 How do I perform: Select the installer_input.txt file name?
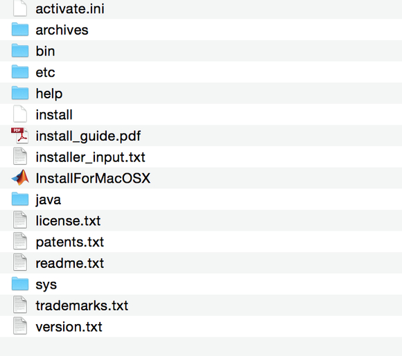(x=91, y=157)
